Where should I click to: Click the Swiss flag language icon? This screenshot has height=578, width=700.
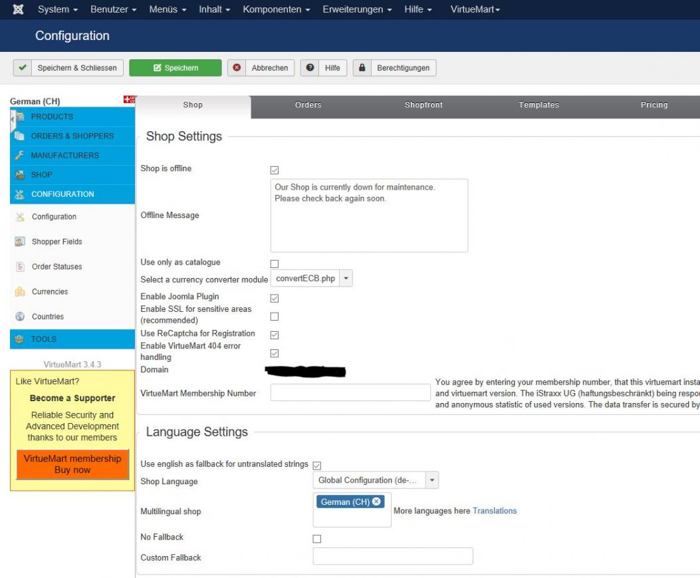(128, 100)
